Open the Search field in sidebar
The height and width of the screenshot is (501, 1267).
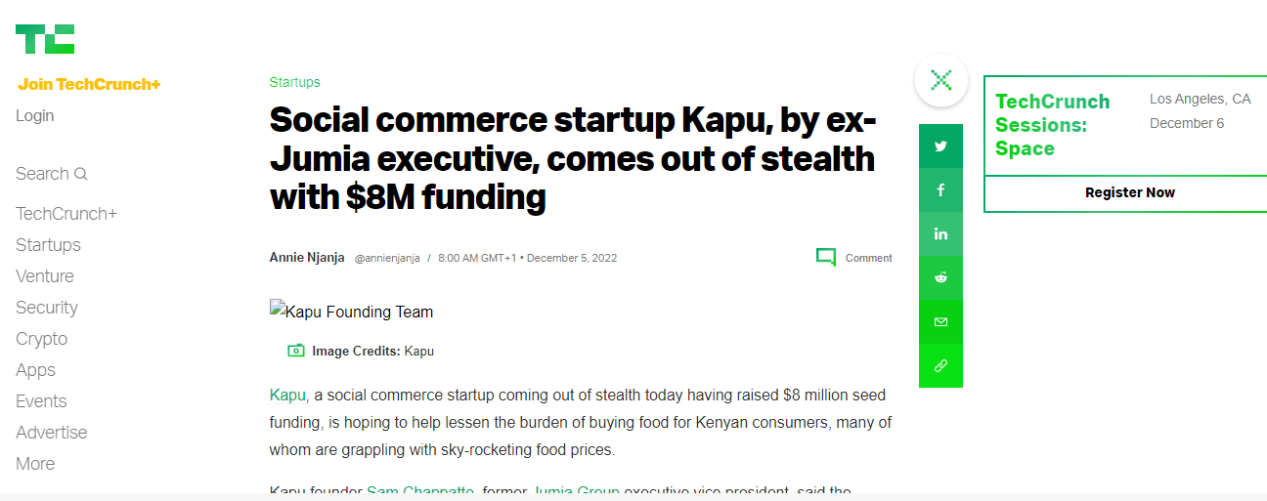click(x=52, y=174)
